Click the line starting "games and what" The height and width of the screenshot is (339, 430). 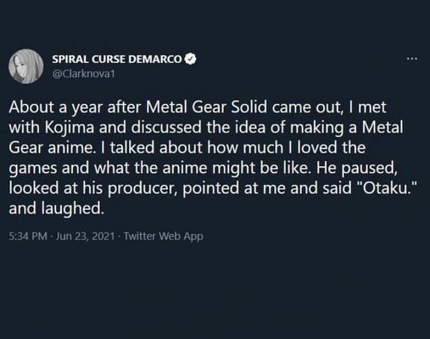(x=203, y=169)
